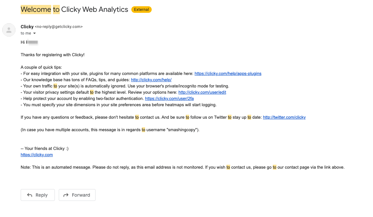Click the highlighted word "Welcome" in subject
The width and height of the screenshot is (373, 217).
coord(36,10)
